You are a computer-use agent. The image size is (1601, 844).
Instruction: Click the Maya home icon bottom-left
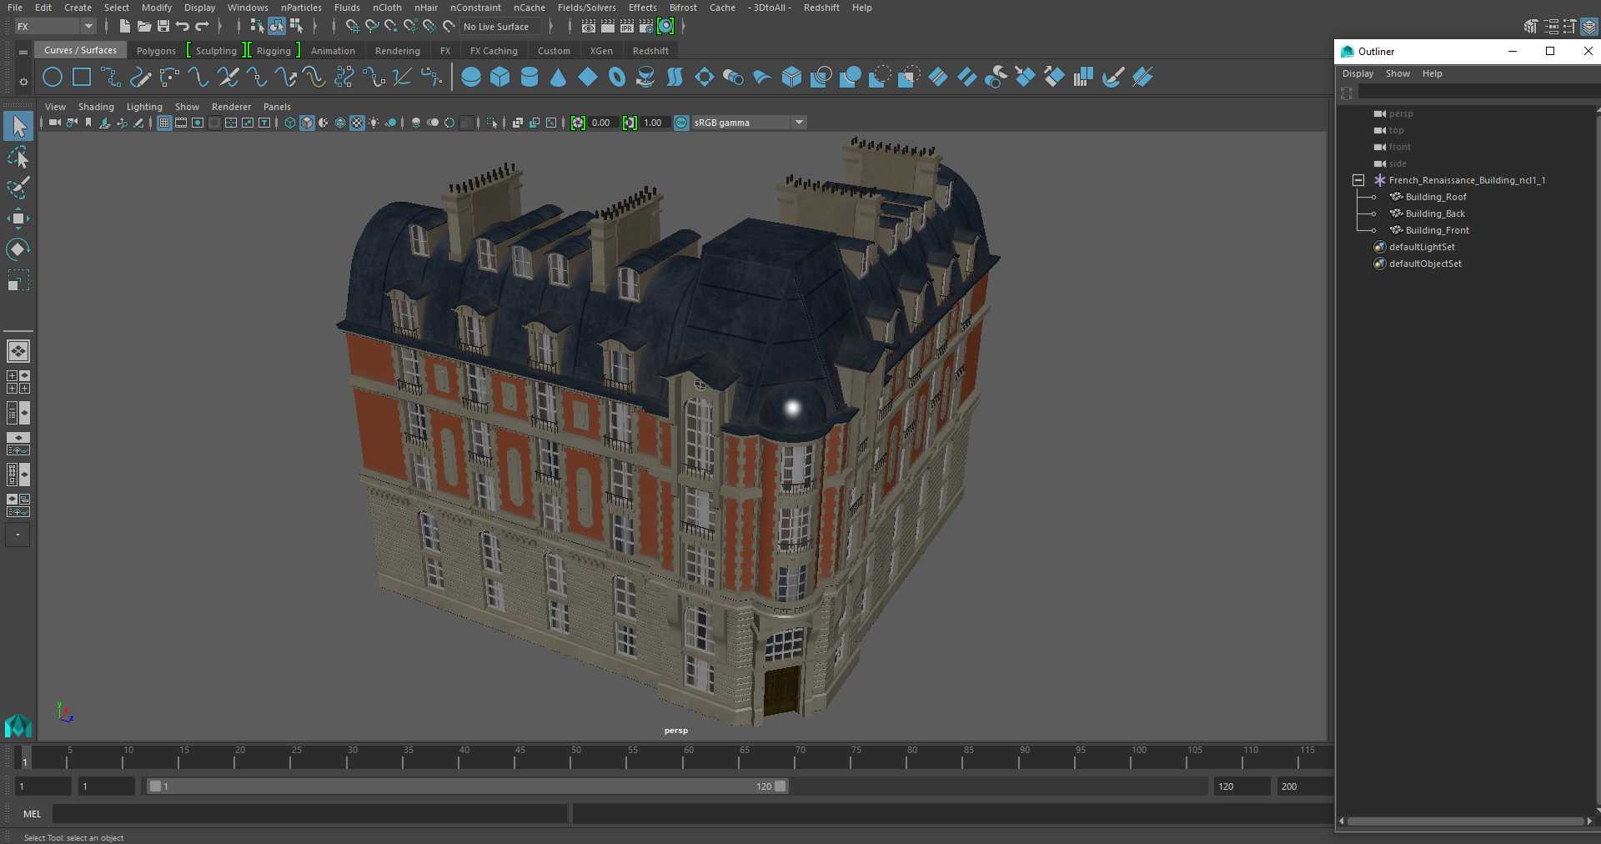pyautogui.click(x=18, y=726)
